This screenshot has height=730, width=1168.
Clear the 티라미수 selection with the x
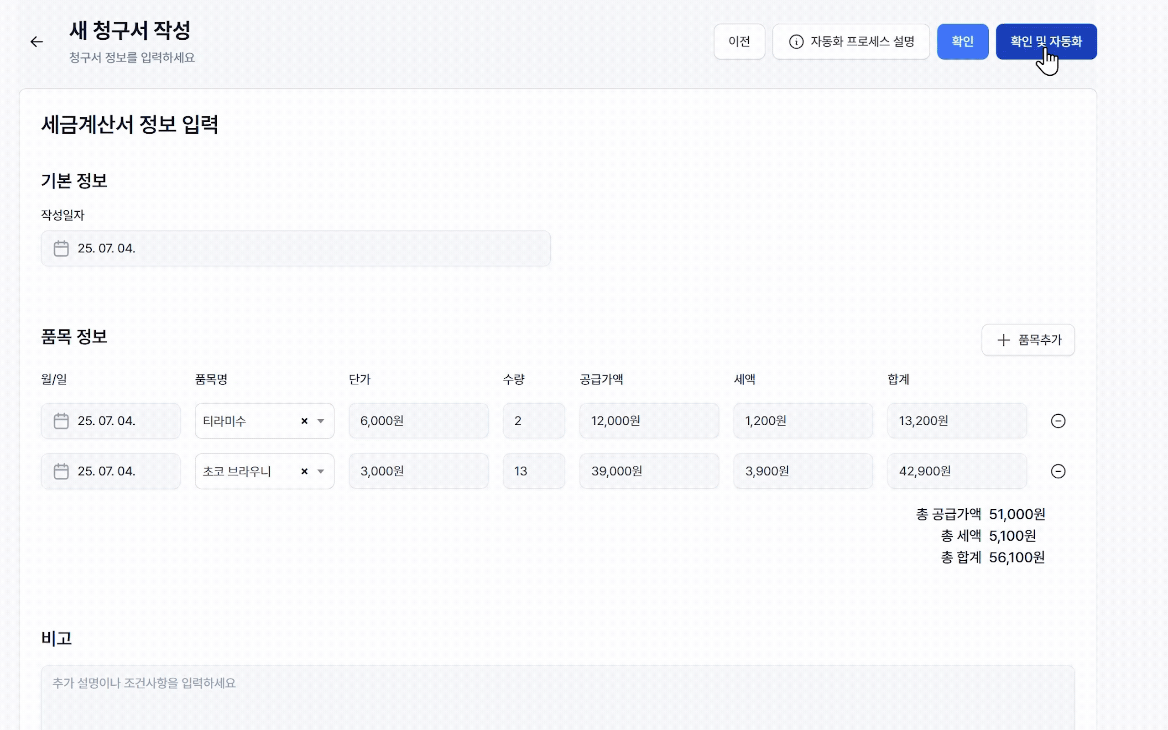tap(304, 421)
